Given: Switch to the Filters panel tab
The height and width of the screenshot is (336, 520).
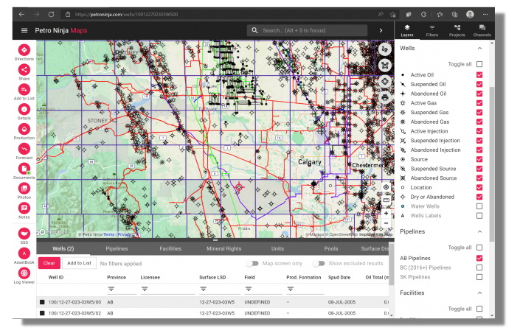Looking at the screenshot, I should pos(431,30).
